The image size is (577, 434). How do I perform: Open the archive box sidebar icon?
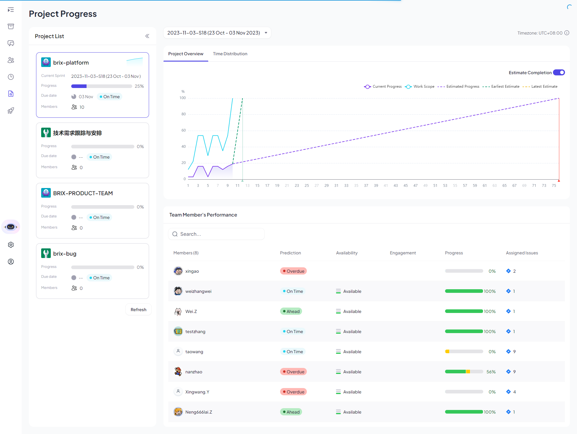(x=11, y=26)
